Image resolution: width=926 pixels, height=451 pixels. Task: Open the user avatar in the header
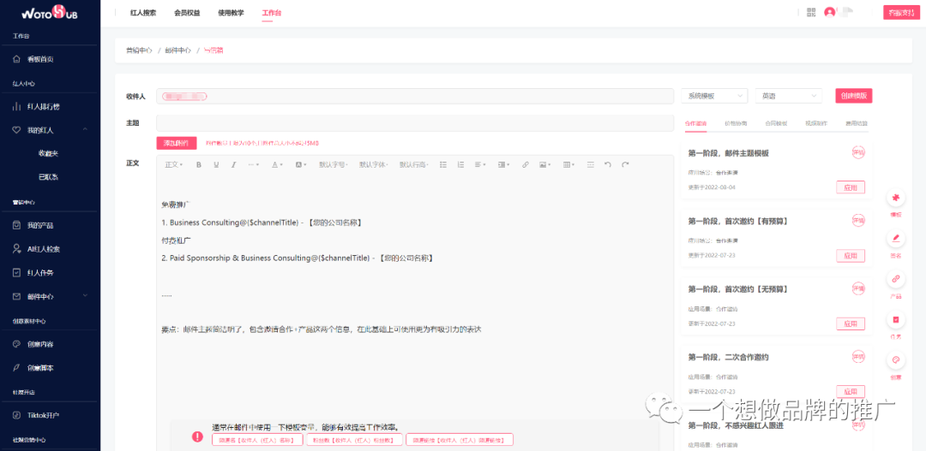[830, 12]
